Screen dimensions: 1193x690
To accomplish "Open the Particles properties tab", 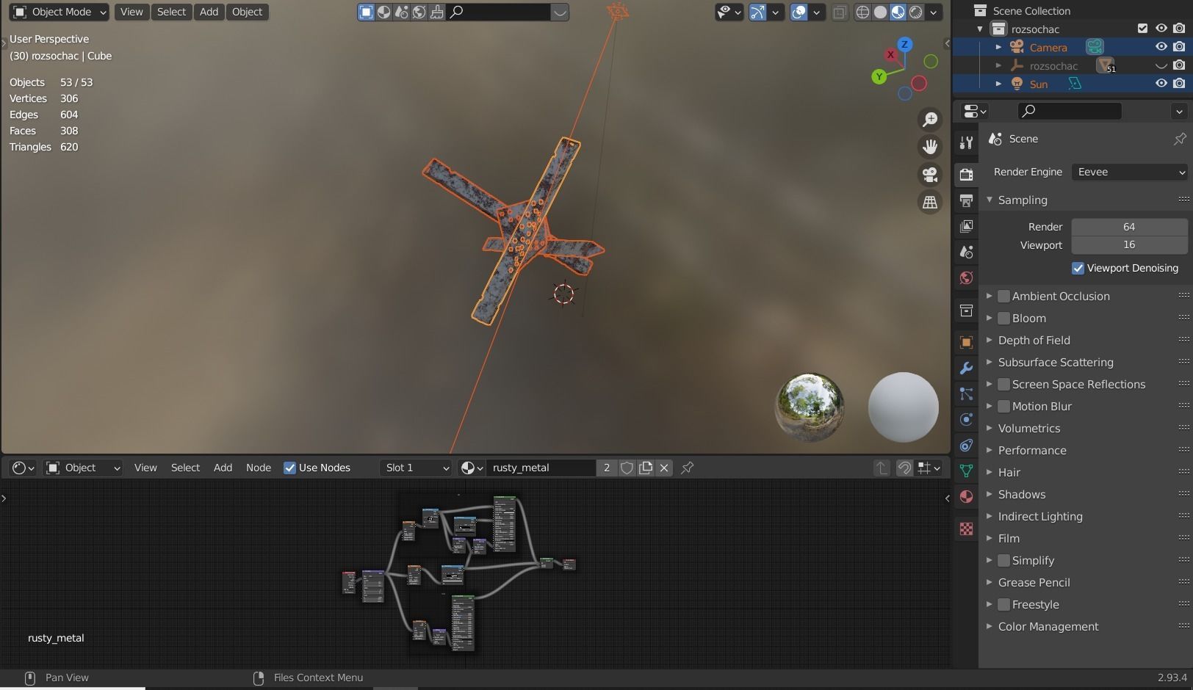I will [x=966, y=393].
